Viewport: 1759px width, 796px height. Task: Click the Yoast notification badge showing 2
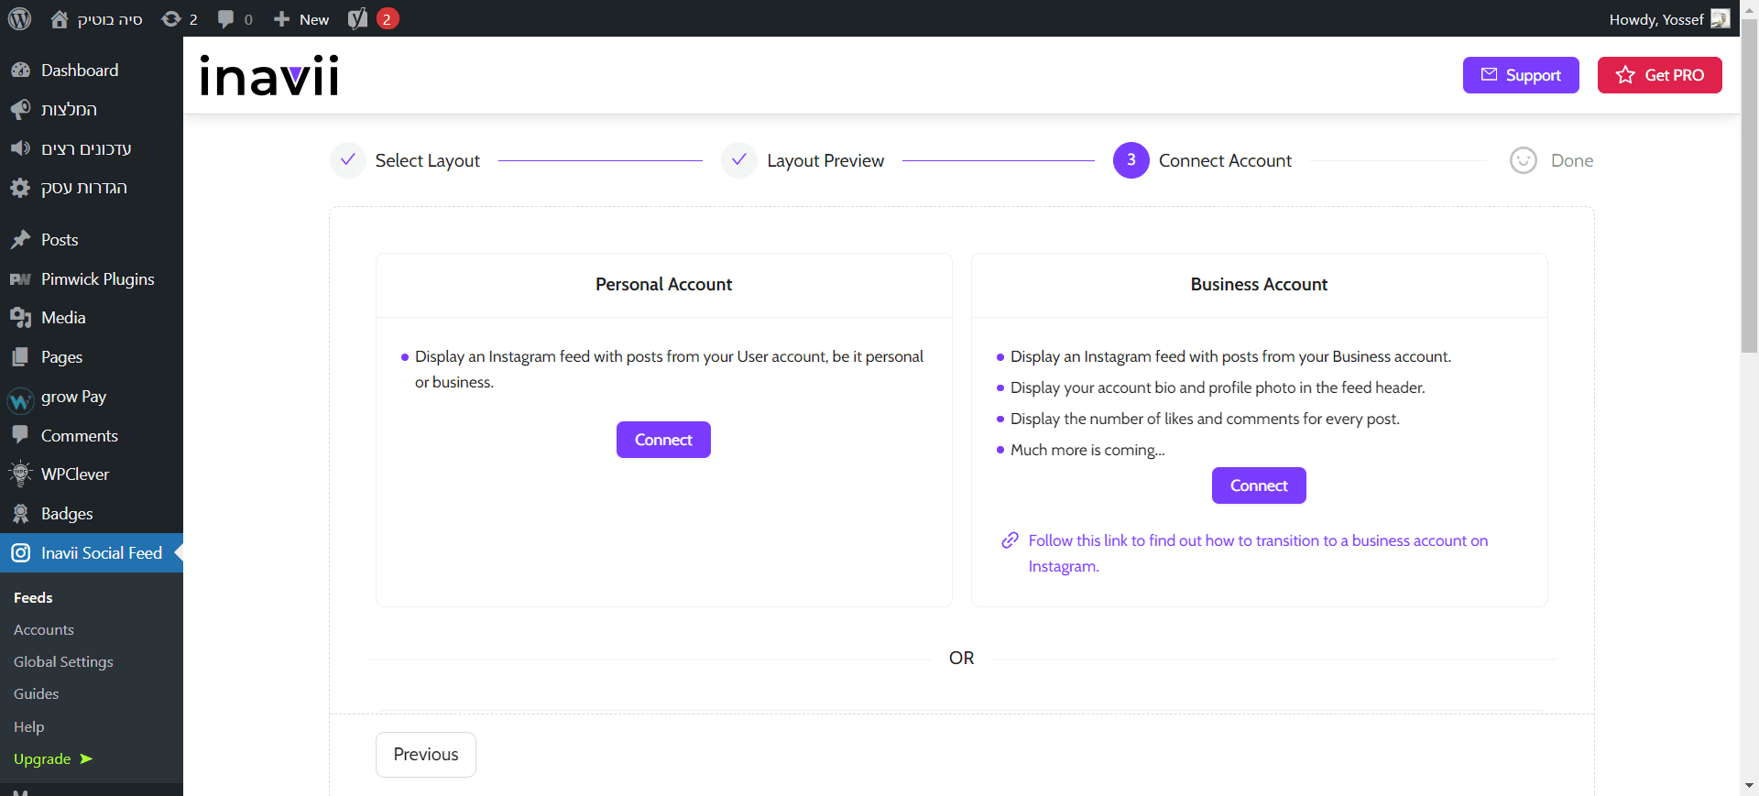click(x=388, y=18)
